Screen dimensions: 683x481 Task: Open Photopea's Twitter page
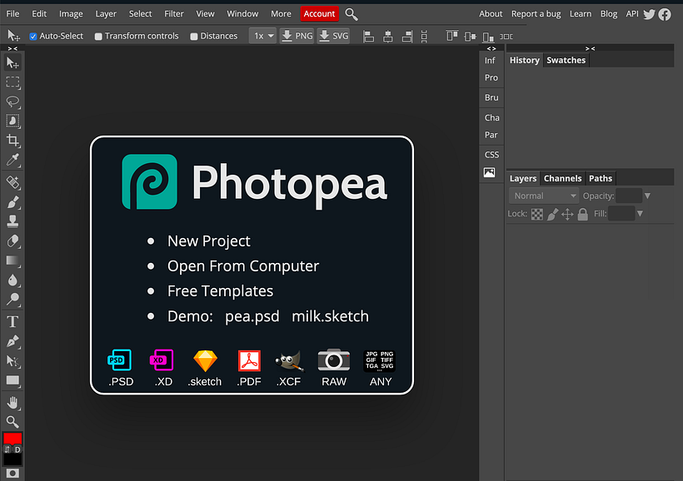[649, 14]
